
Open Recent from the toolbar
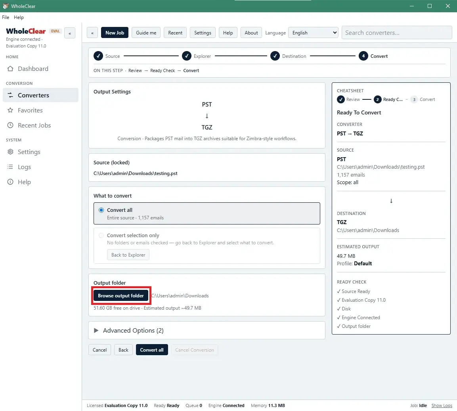(x=175, y=33)
